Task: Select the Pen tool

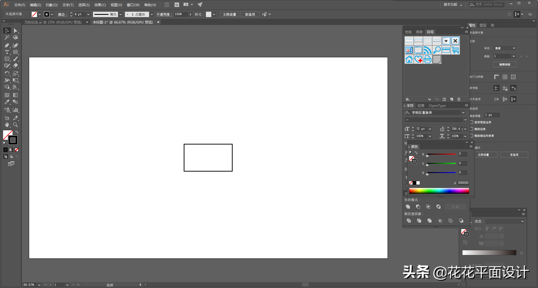Action: click(x=7, y=45)
